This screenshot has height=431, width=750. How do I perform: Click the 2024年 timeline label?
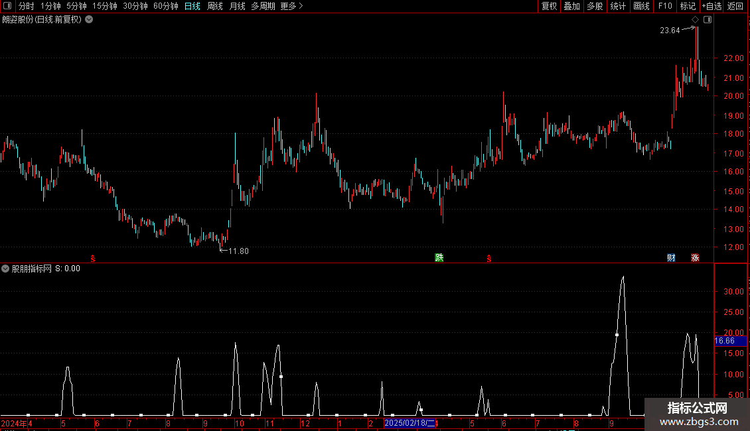[14, 423]
